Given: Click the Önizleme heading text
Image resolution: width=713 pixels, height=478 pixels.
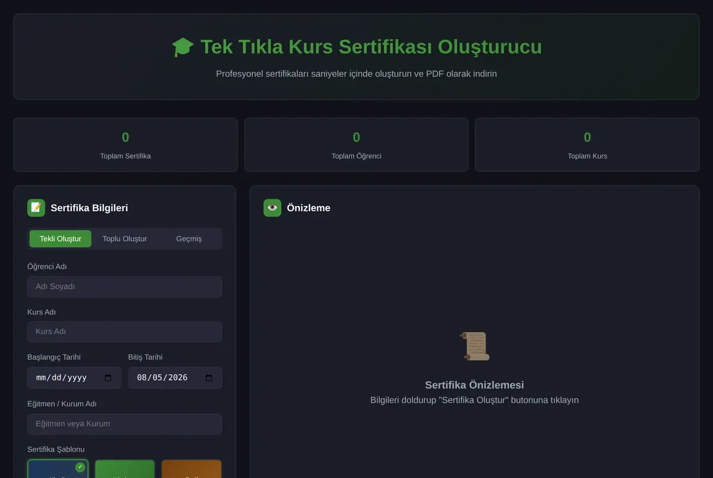Looking at the screenshot, I should (x=308, y=208).
